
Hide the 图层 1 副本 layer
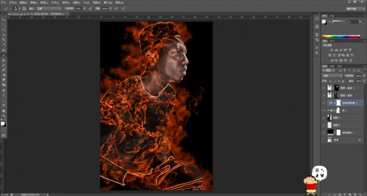324,95
